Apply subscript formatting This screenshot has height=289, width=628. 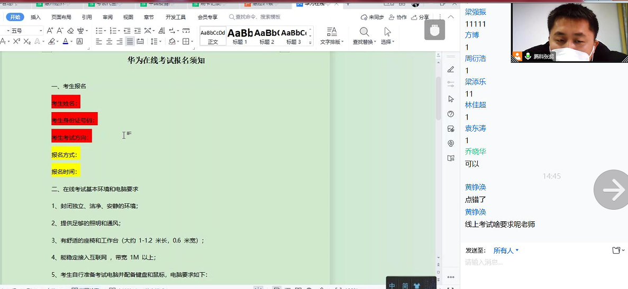pos(27,41)
